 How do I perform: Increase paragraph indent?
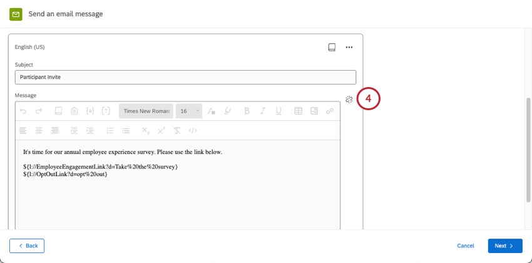click(90, 130)
